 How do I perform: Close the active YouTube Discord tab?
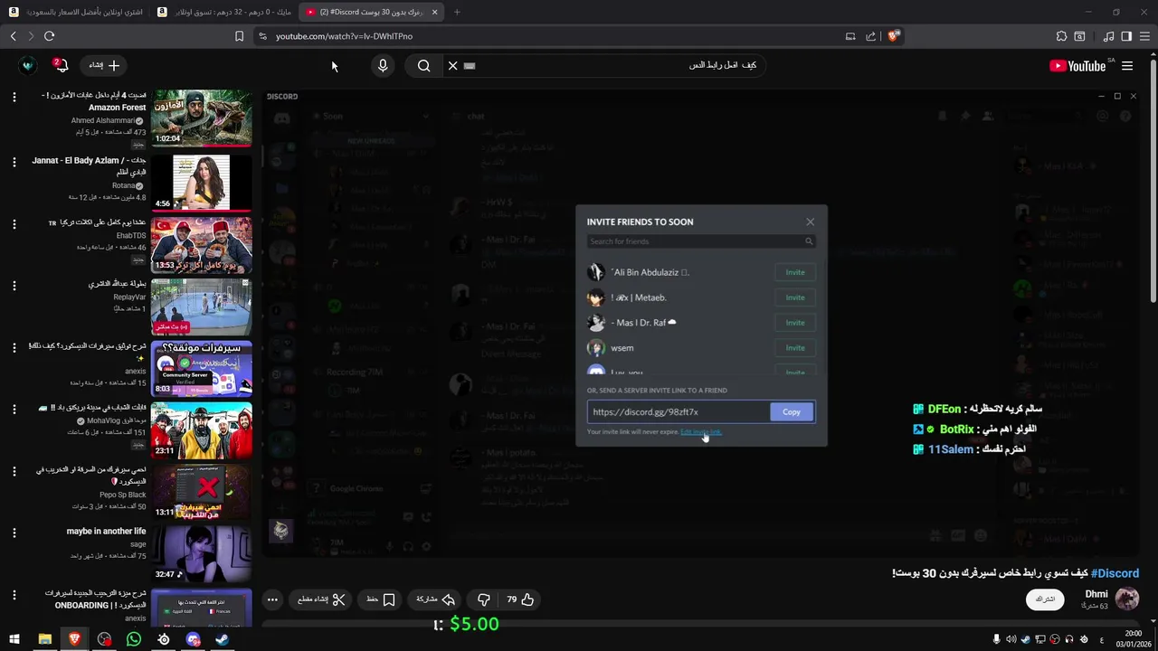(x=435, y=12)
